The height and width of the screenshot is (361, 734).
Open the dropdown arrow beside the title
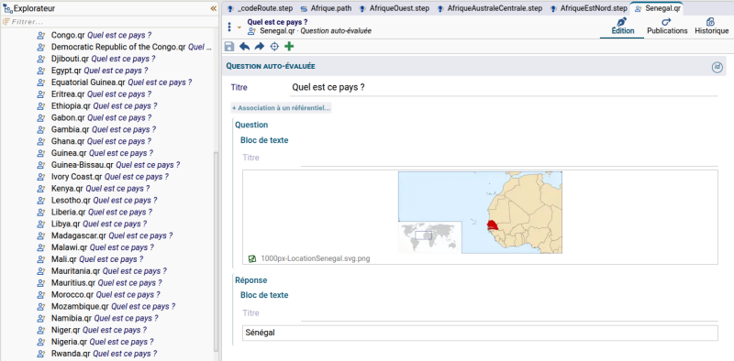point(239,27)
